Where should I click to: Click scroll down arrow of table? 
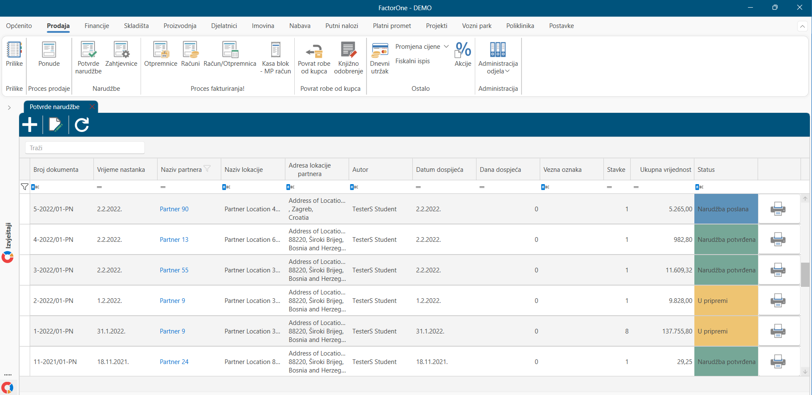coord(805,372)
